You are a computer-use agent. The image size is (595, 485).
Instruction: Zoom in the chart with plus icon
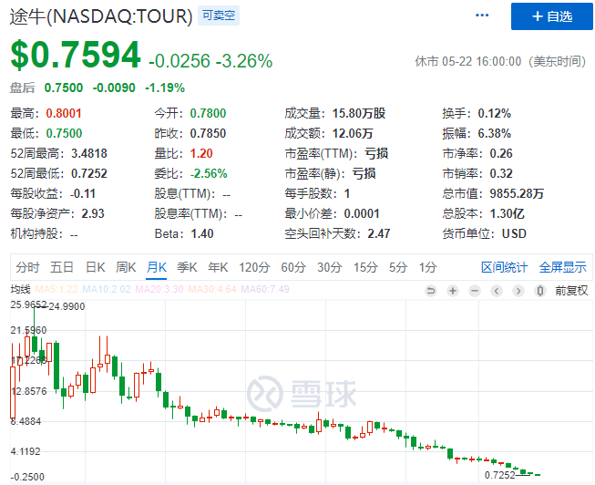click(453, 291)
